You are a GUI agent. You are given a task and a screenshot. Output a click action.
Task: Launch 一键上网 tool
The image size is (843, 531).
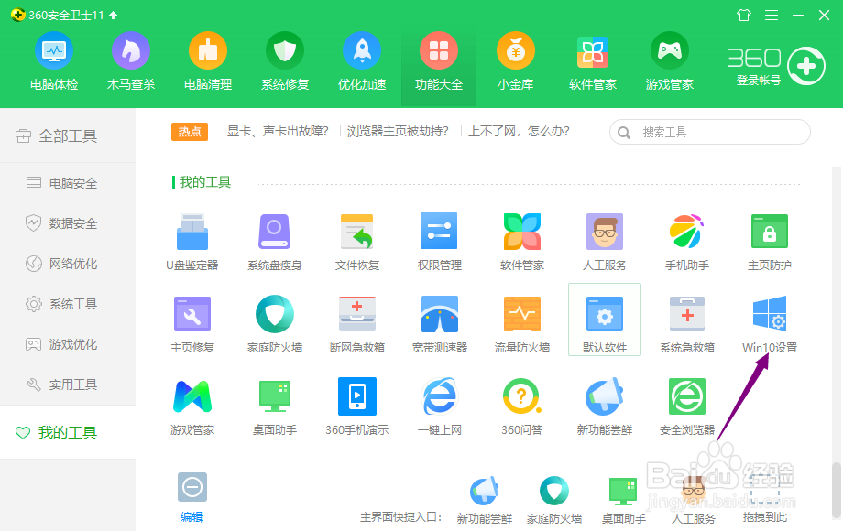(439, 406)
